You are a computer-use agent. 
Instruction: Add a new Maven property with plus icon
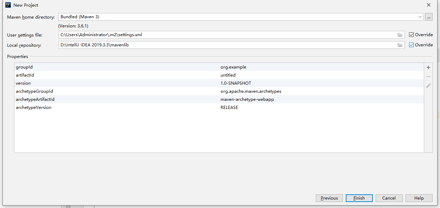pos(428,67)
